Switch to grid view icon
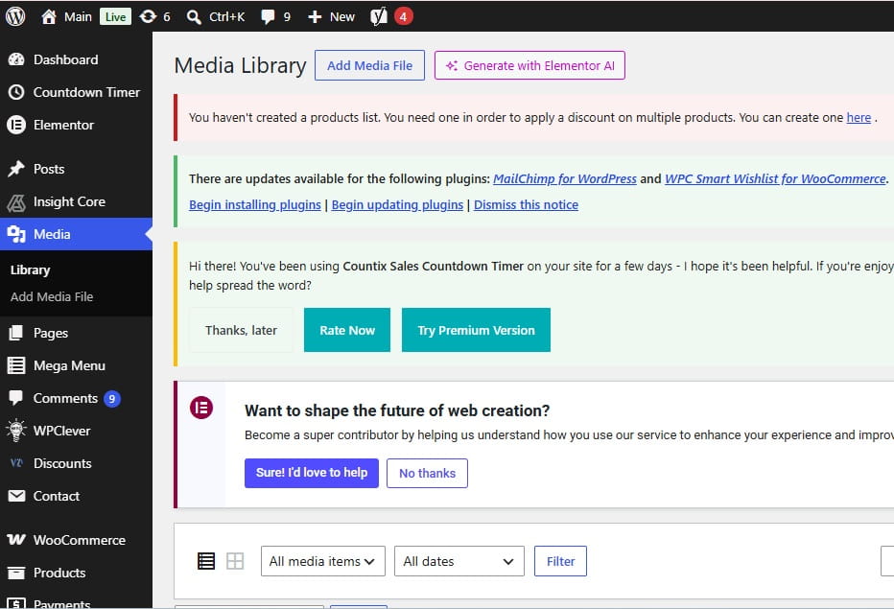This screenshot has width=894, height=609. (x=235, y=561)
